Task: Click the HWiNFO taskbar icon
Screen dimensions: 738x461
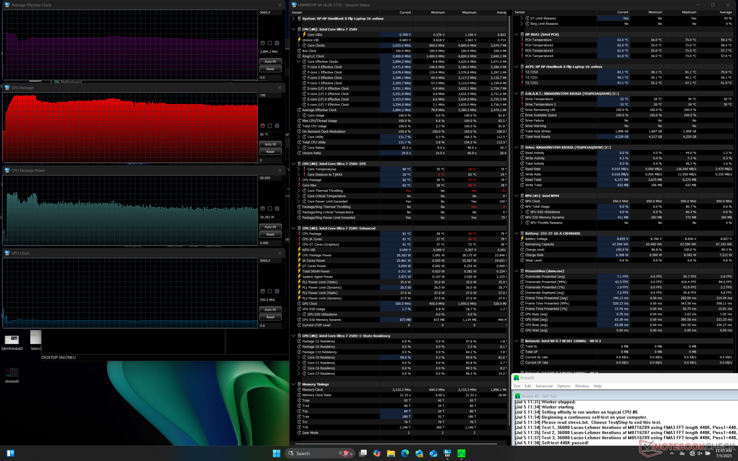Action: tap(447, 453)
